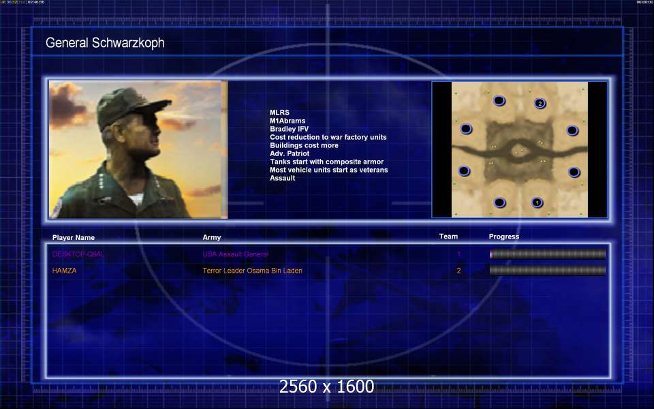Click the 'Bradley IFV' line
654x409 pixels.
point(289,129)
